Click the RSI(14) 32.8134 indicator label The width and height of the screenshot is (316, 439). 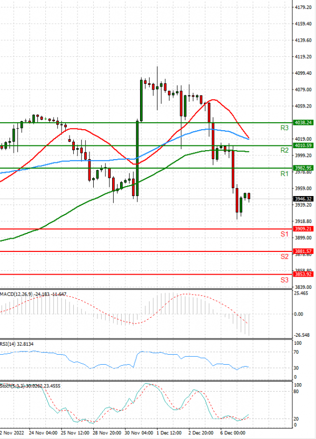[17, 344]
